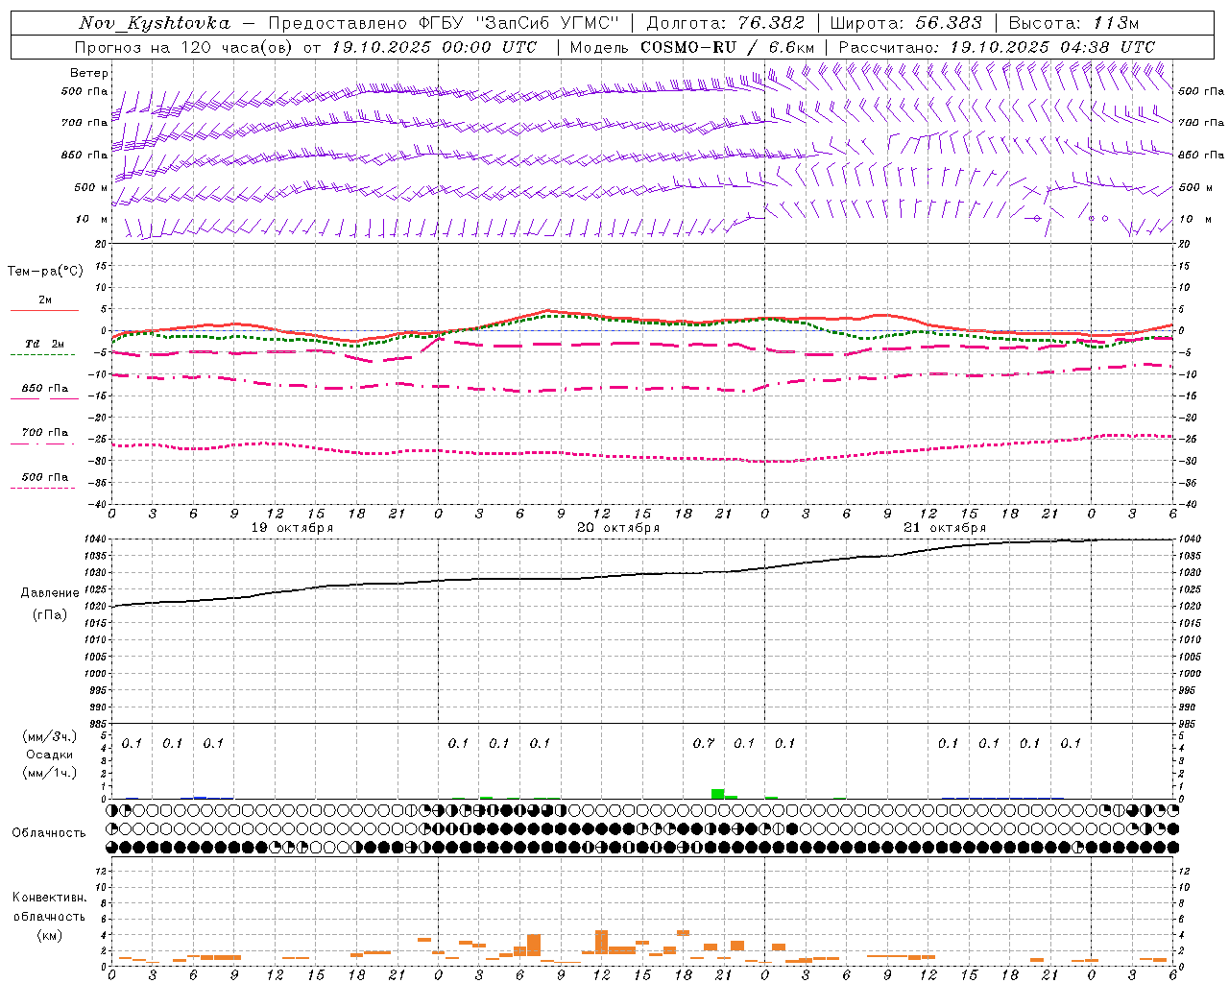The width and height of the screenshot is (1229, 983).
Task: Click the '700 гПа' temperature legend entry with dash-dot line
Action: 44,433
